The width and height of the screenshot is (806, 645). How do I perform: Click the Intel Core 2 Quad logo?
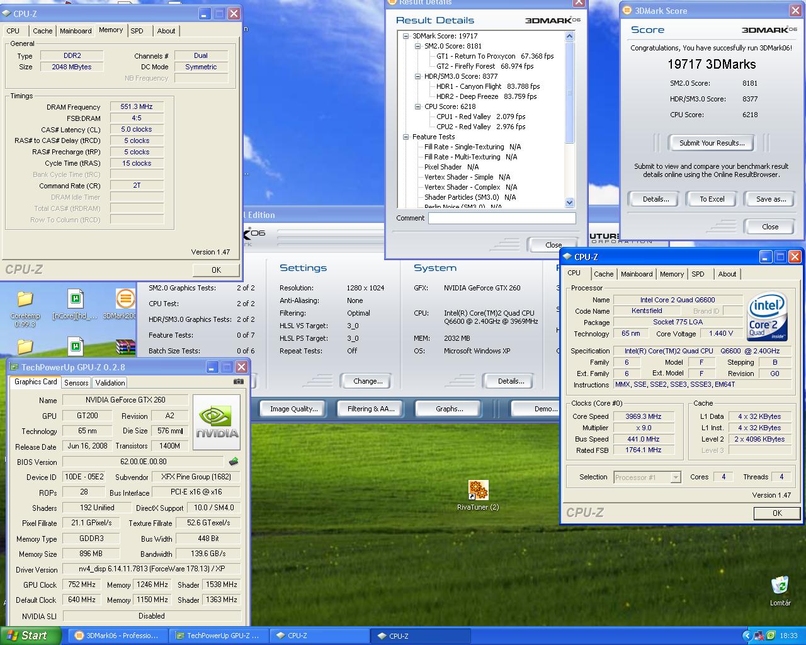[766, 317]
